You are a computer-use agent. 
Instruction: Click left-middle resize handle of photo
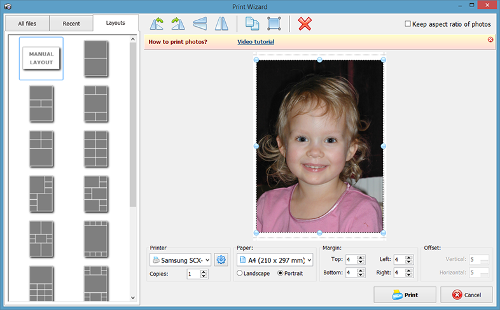[x=256, y=146]
